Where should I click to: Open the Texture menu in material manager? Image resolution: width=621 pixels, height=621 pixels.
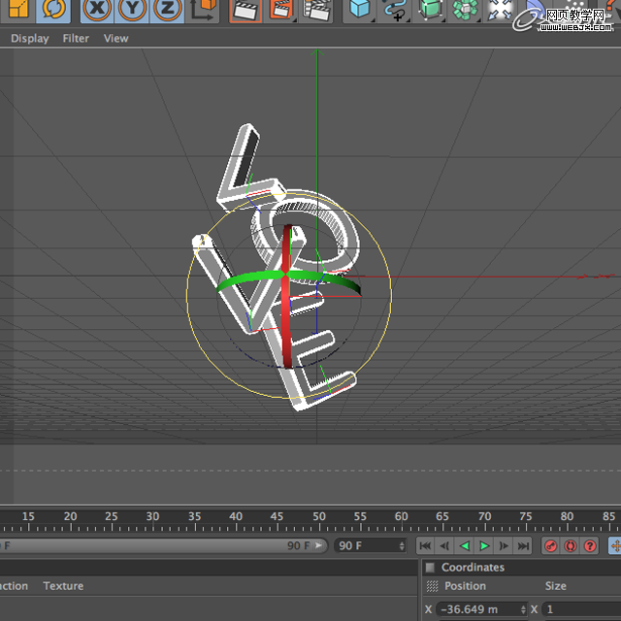(x=63, y=586)
